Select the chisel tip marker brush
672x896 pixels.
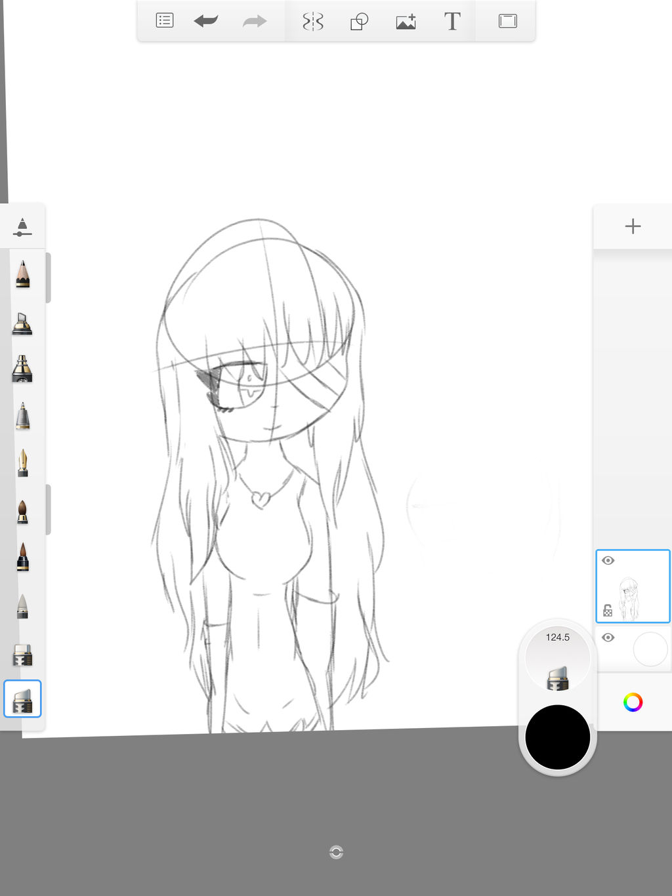pyautogui.click(x=22, y=323)
